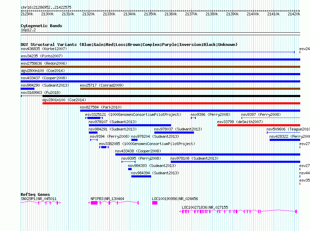
Task: Click the tiny blue nsv984393 bar
Action: point(130,169)
